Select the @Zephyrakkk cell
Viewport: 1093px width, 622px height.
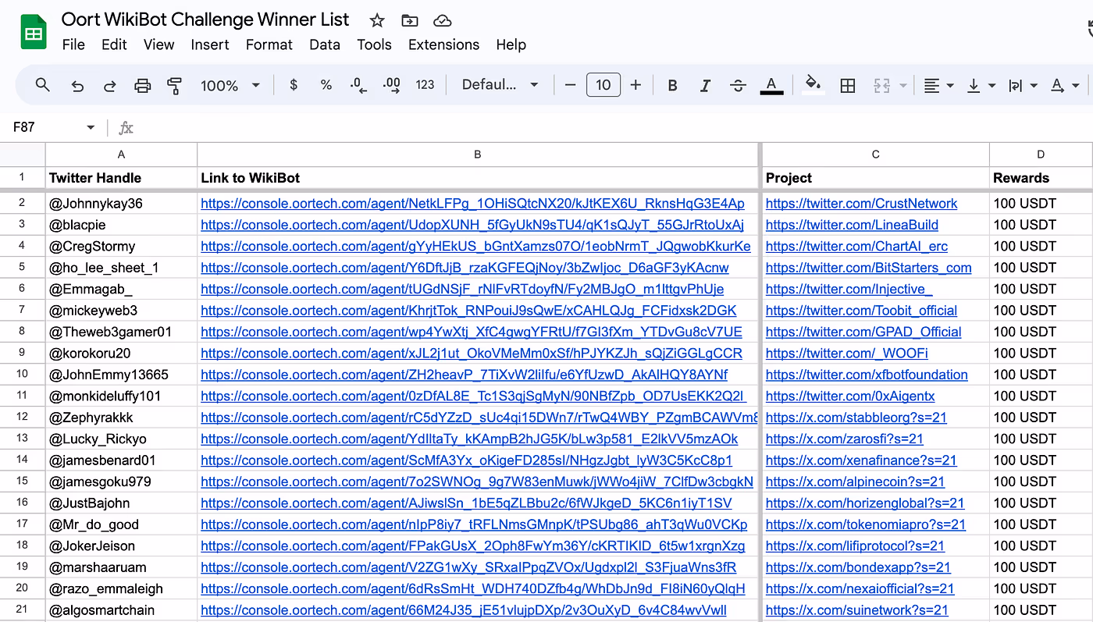click(x=121, y=418)
